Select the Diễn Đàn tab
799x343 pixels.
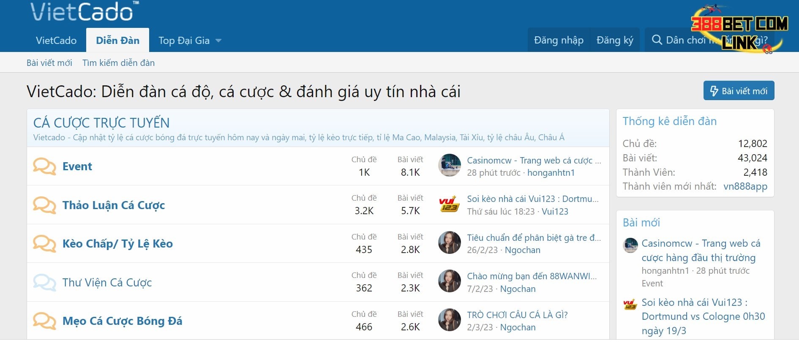click(x=117, y=41)
